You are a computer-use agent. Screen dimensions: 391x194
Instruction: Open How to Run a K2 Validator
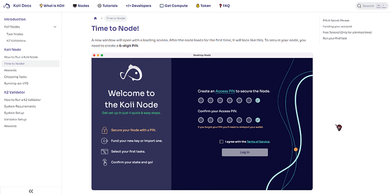click(22, 100)
